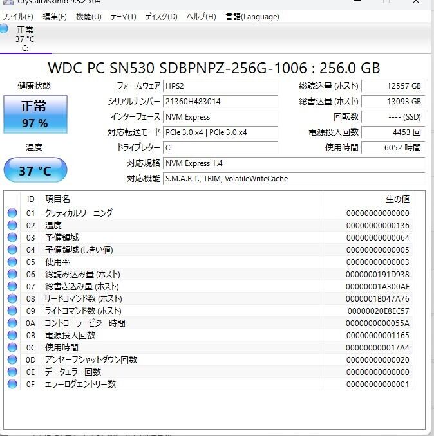Close the CrystalDiskInfo window
The image size is (434, 436).
coord(416,2)
